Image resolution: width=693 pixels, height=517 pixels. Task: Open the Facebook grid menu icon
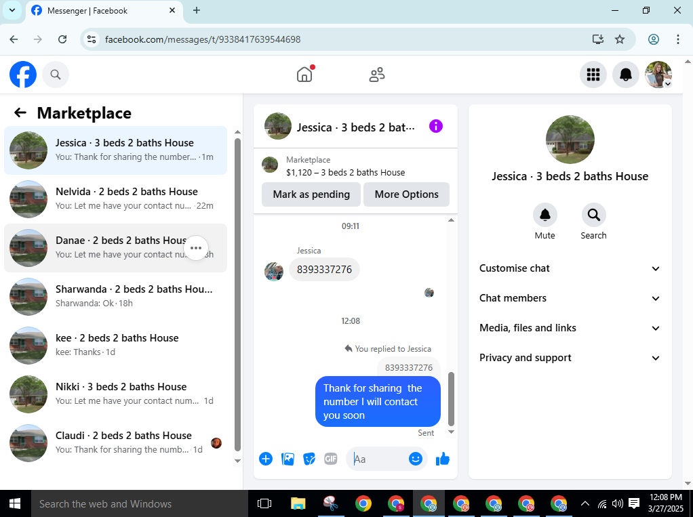(593, 75)
